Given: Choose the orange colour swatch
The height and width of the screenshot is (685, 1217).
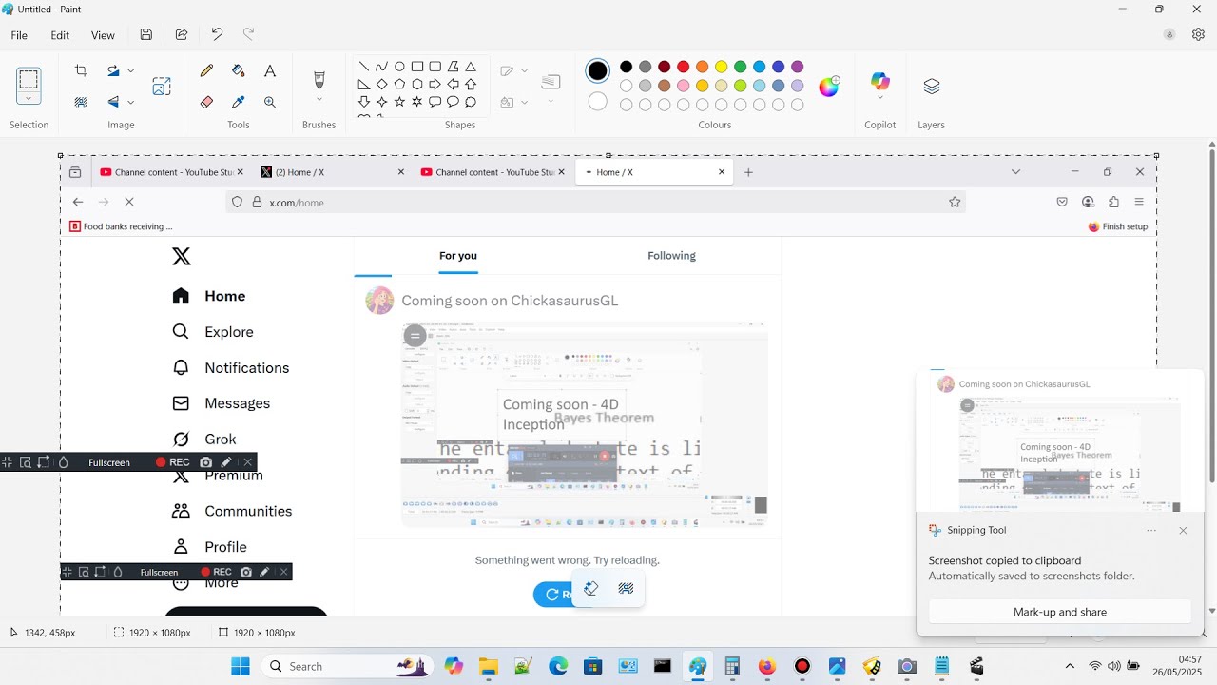Looking at the screenshot, I should pyautogui.click(x=702, y=67).
